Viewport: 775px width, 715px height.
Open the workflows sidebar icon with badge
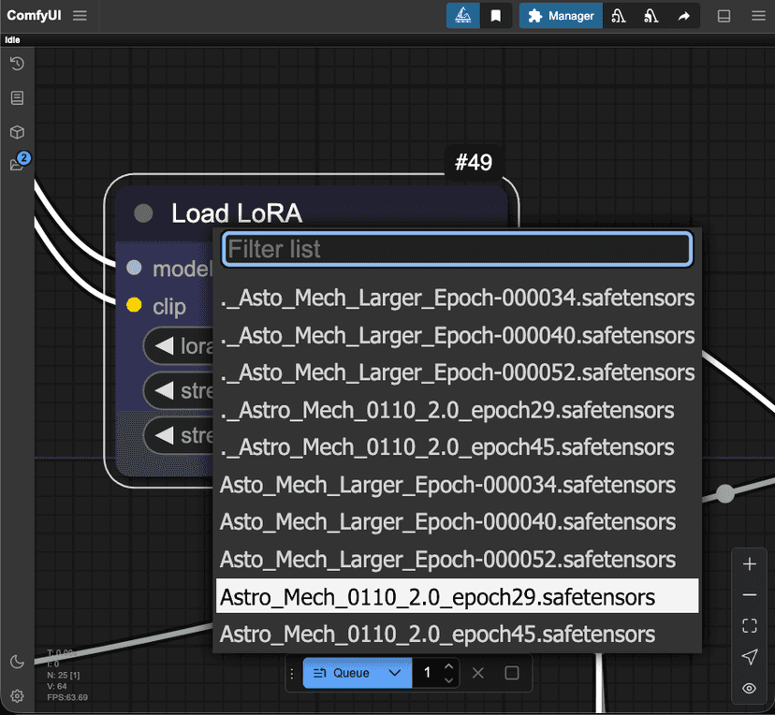pos(17,165)
